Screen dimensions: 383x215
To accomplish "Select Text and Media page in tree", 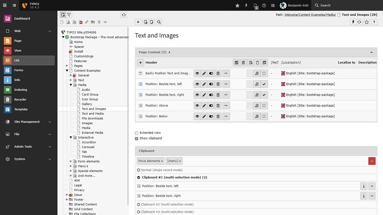I will coord(93,114).
